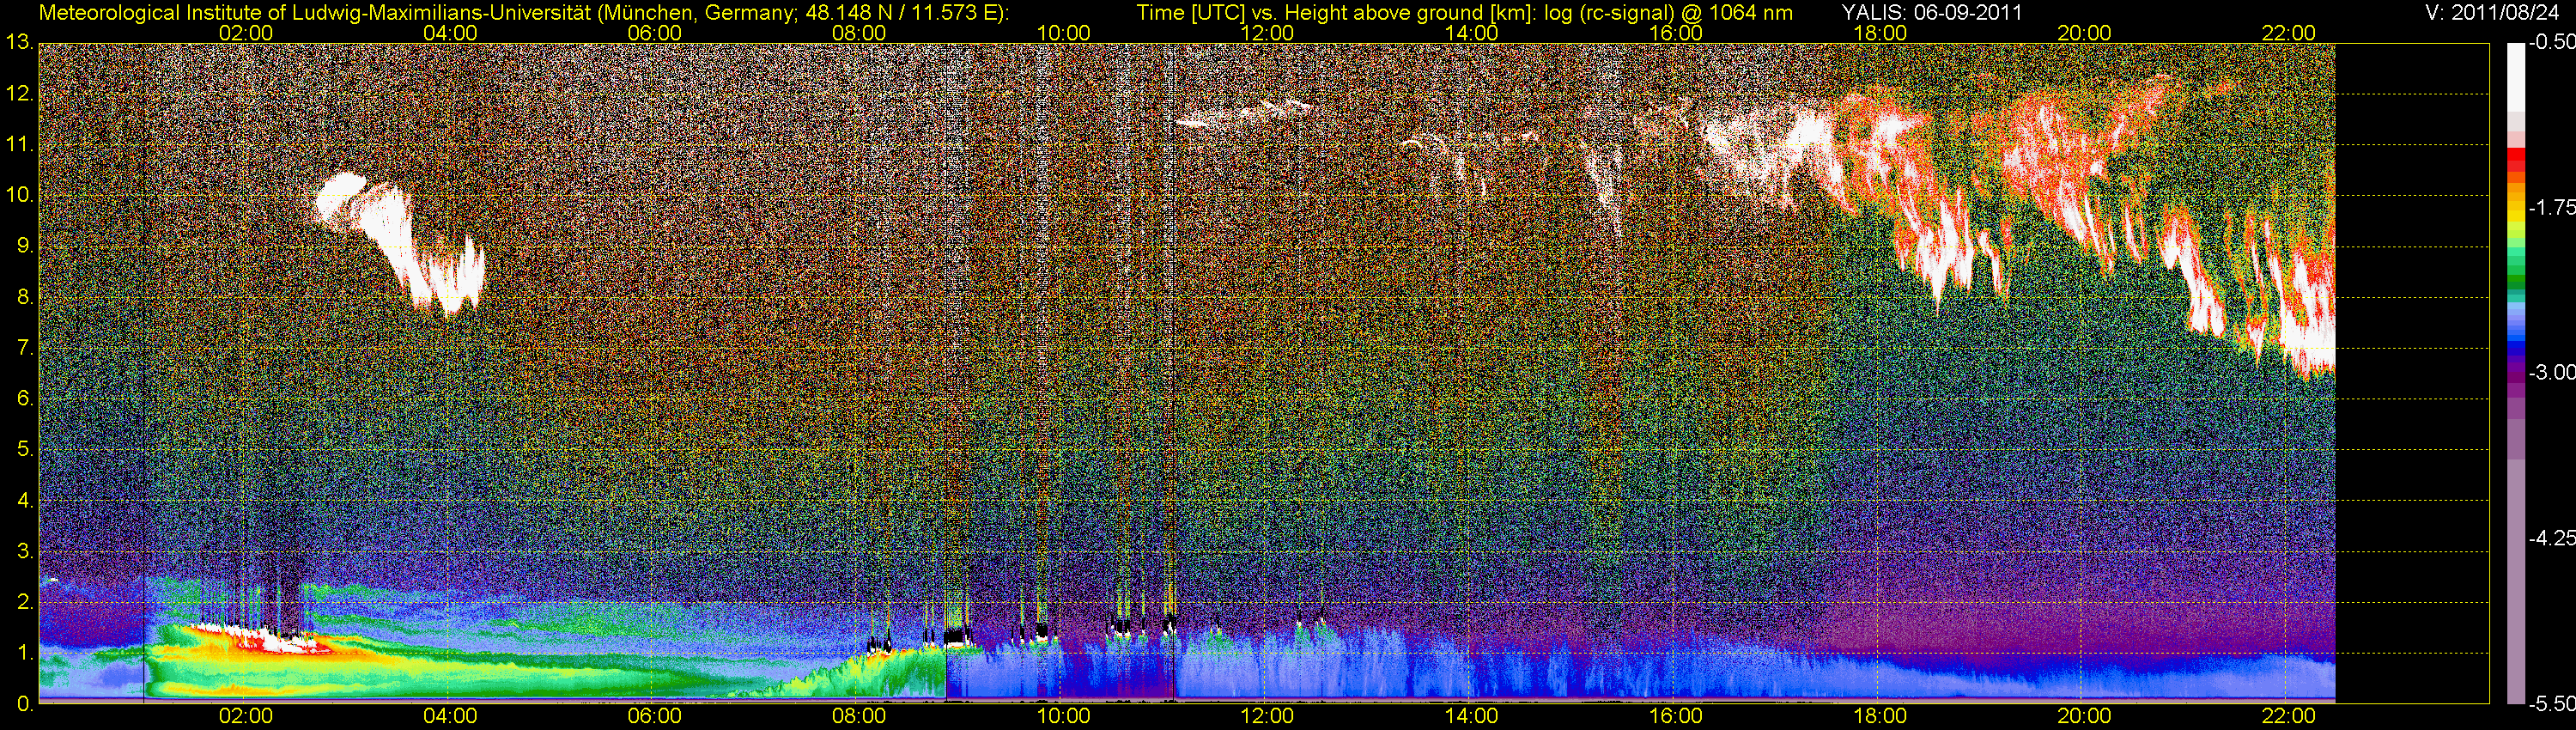Pick the 14:00 label on the bottom time axis
This screenshot has width=2576, height=730.
pyautogui.click(x=1472, y=716)
